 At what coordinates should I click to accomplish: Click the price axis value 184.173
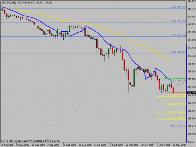(192, 40)
